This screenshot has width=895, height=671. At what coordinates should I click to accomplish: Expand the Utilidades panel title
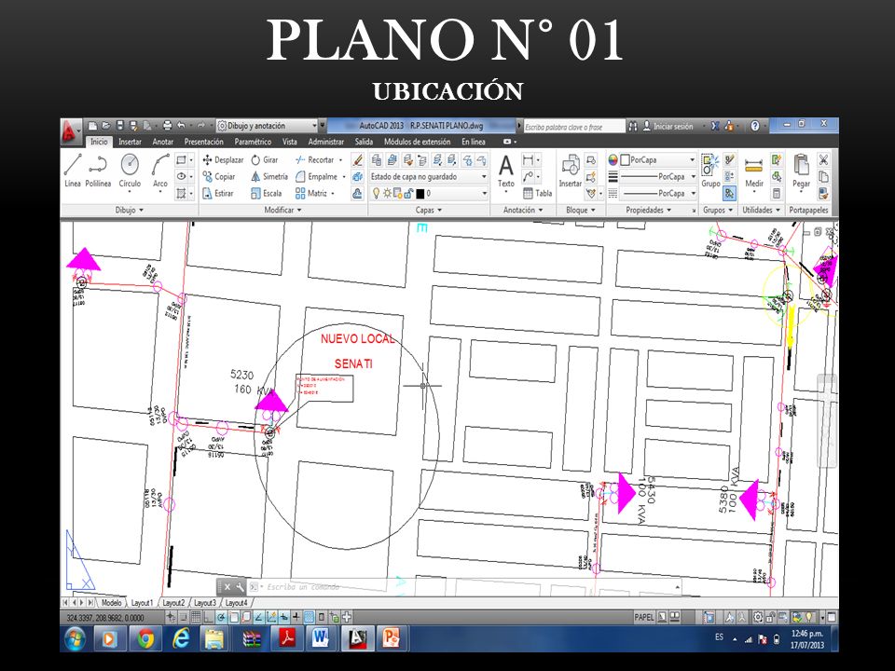(761, 210)
